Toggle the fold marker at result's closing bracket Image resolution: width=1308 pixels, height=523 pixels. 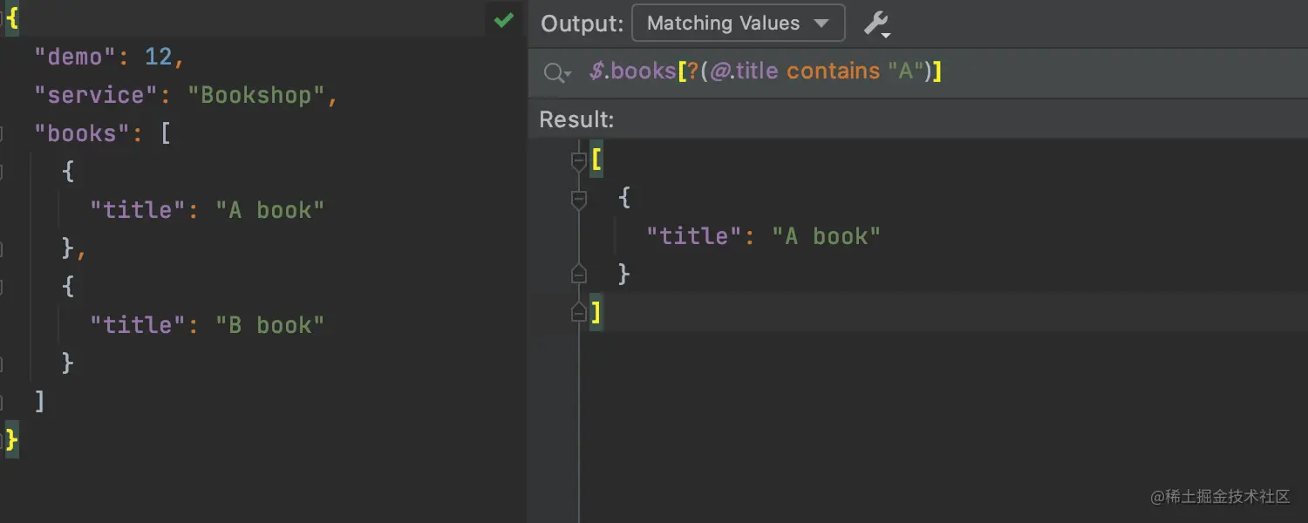point(578,312)
